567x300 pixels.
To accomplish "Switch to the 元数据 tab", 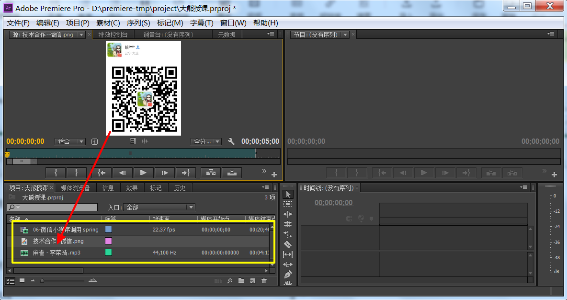I will tap(227, 35).
